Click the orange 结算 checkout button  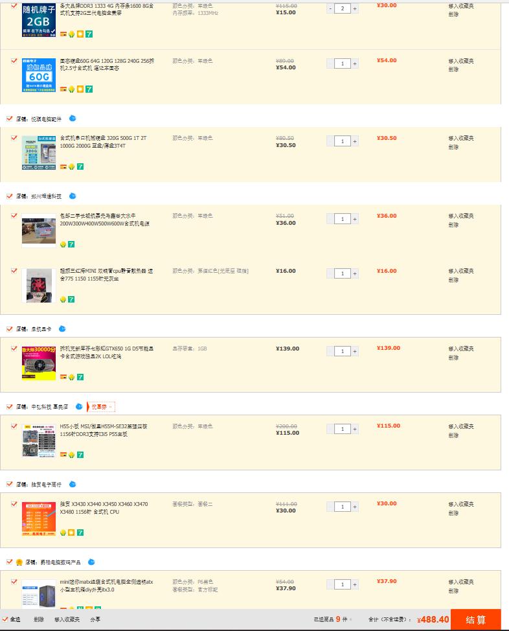[x=476, y=620]
